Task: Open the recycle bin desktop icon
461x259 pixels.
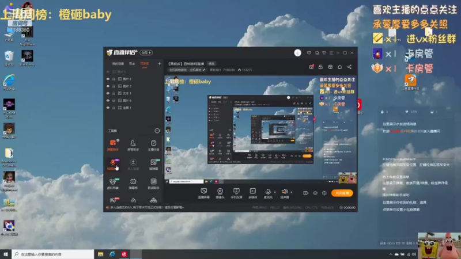Action: (9, 58)
